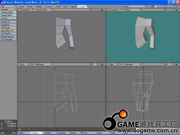Open the File dropdown menu
180x135 pixels.
[x=8, y=6]
